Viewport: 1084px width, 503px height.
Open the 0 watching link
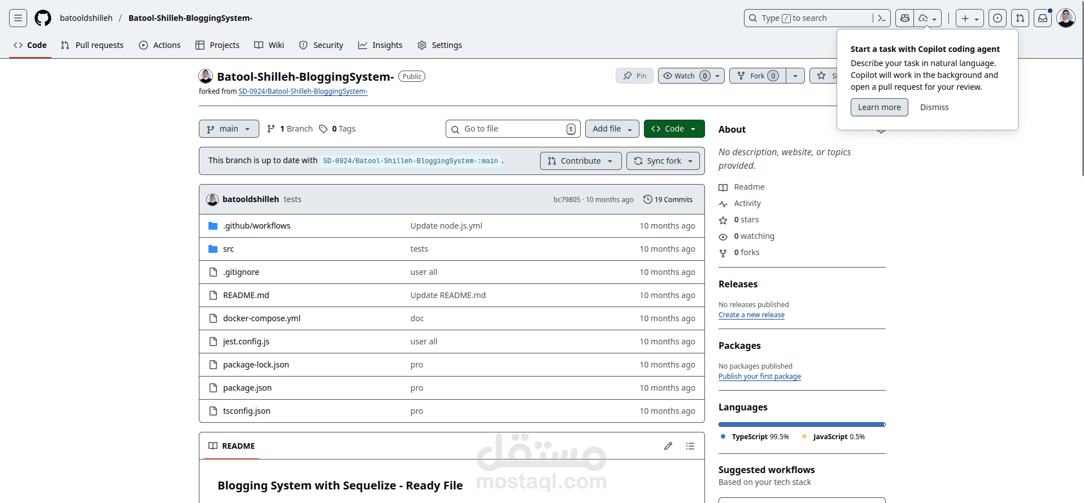point(747,236)
